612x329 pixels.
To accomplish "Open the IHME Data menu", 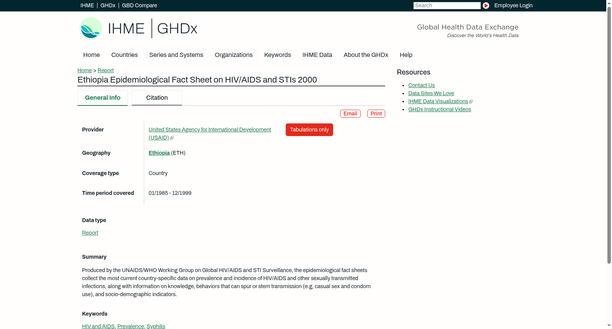I will [x=317, y=55].
